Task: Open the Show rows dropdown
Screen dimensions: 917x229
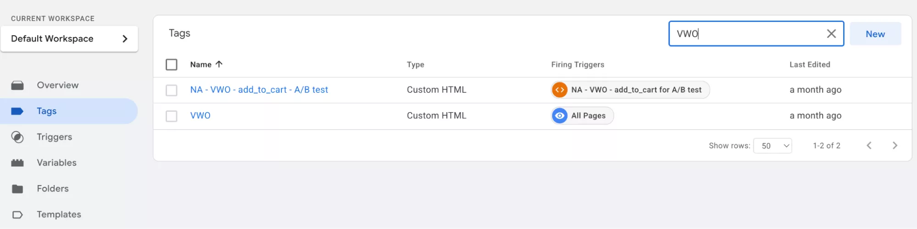Action: pos(773,146)
